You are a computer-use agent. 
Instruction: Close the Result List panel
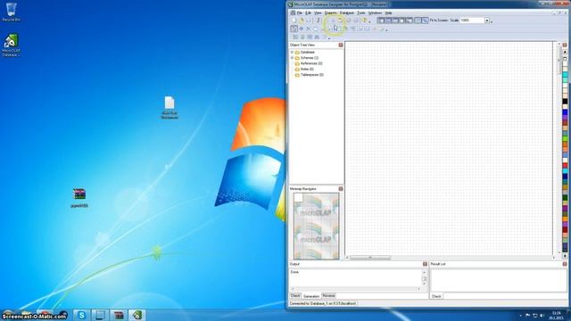(x=565, y=264)
